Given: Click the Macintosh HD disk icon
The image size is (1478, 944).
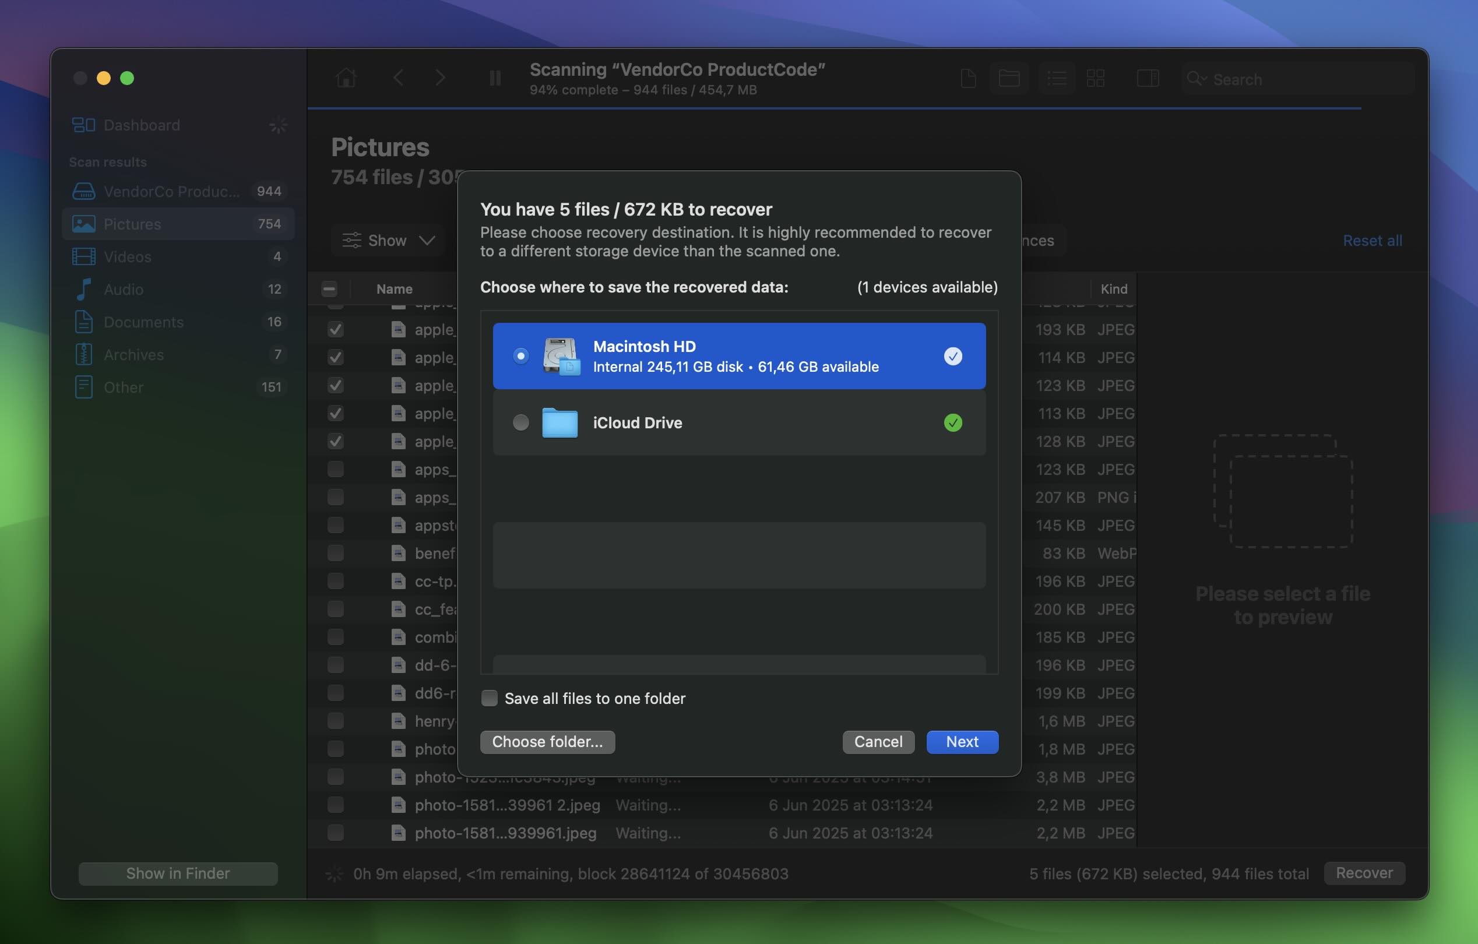Looking at the screenshot, I should pyautogui.click(x=561, y=356).
